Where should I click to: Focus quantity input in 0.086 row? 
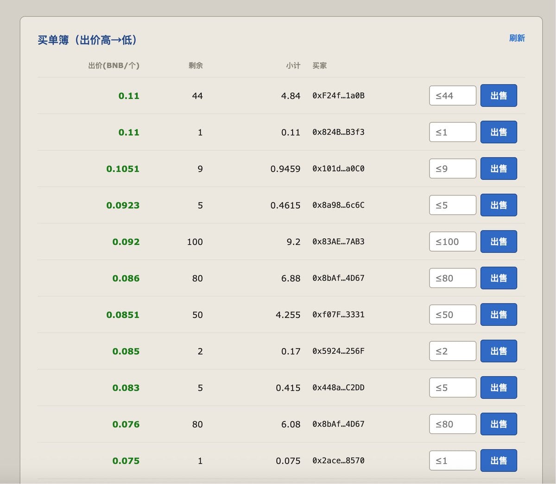(453, 278)
